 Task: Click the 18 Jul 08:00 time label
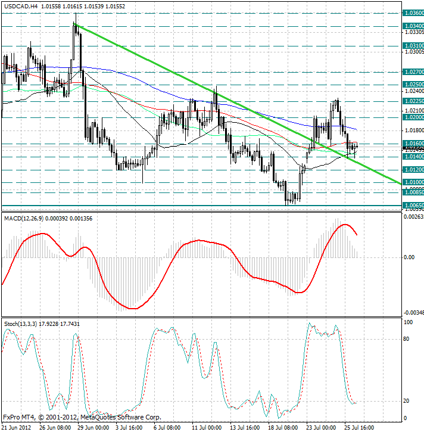pyautogui.click(x=282, y=427)
